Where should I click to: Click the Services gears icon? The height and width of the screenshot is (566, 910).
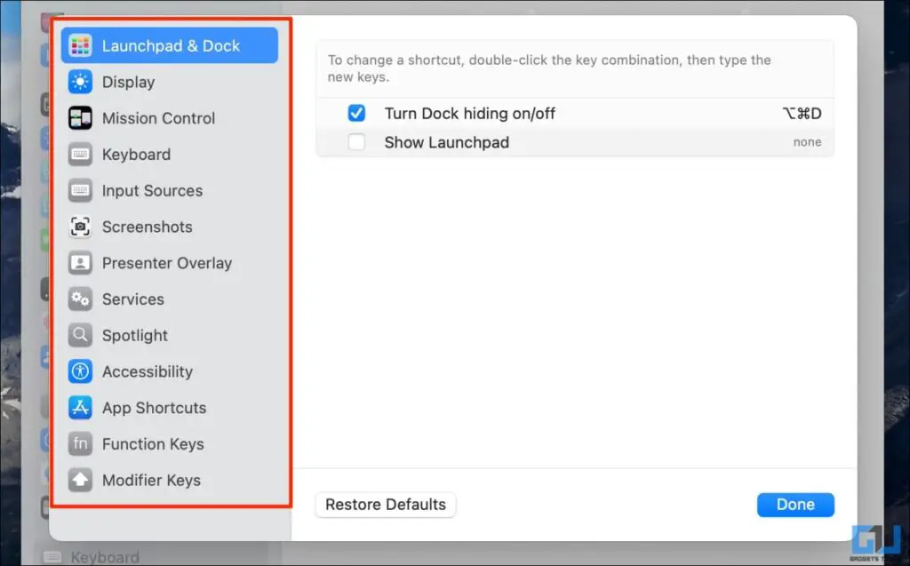[81, 299]
